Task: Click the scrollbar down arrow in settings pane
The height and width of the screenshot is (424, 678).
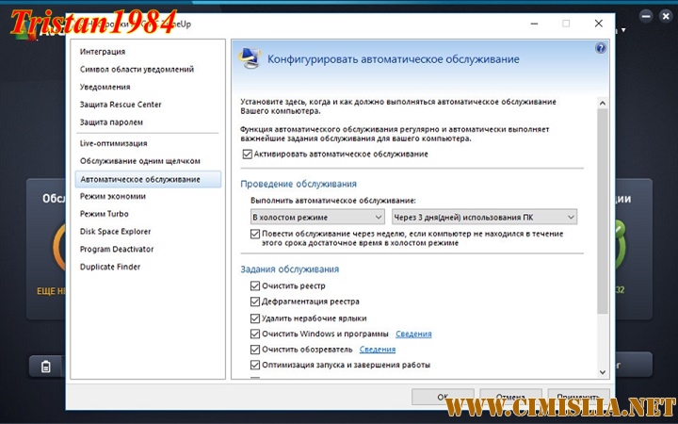Action: click(x=603, y=372)
